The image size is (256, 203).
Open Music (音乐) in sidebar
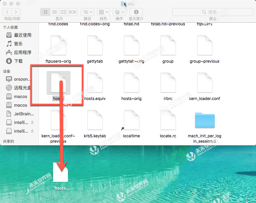(x=14, y=44)
